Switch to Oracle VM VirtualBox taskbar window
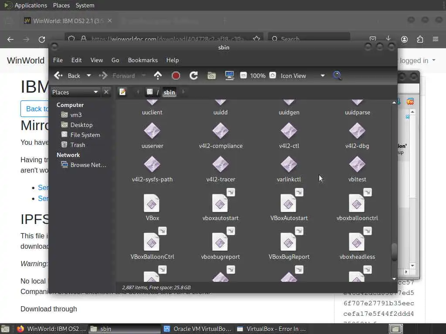Screen dimensions: 446x334 198,329
